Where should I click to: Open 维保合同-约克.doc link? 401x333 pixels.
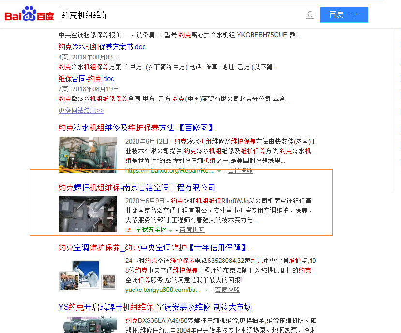click(86, 79)
